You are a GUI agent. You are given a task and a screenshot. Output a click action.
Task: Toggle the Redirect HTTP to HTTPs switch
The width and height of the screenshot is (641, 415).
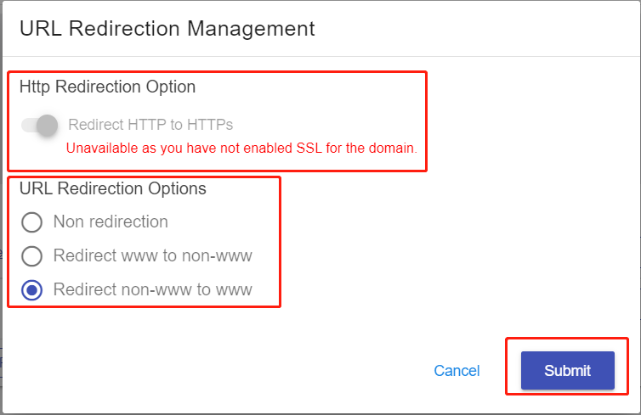tap(39, 125)
